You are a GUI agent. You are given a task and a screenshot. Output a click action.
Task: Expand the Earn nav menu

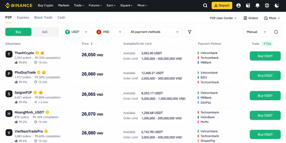tap(111, 6)
